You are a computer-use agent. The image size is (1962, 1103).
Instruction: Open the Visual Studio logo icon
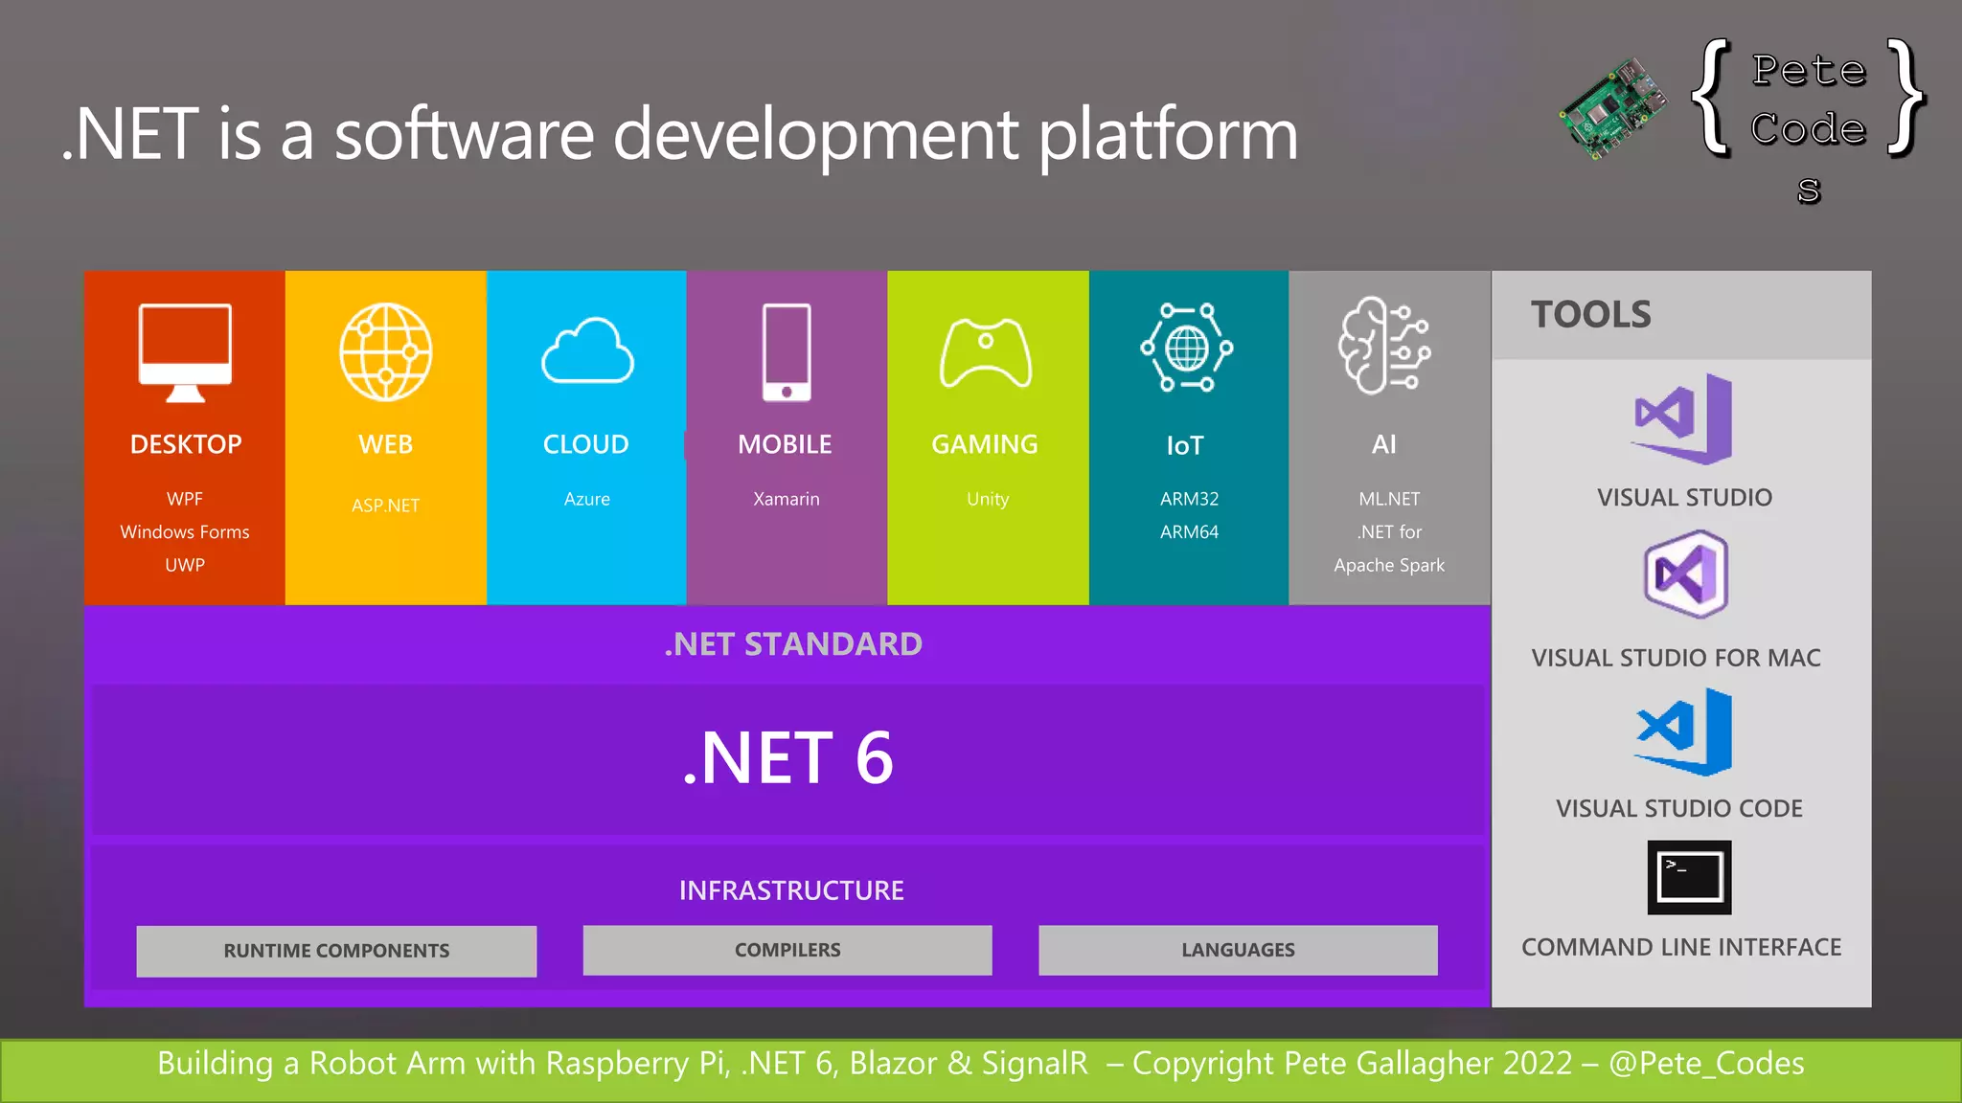click(x=1682, y=419)
